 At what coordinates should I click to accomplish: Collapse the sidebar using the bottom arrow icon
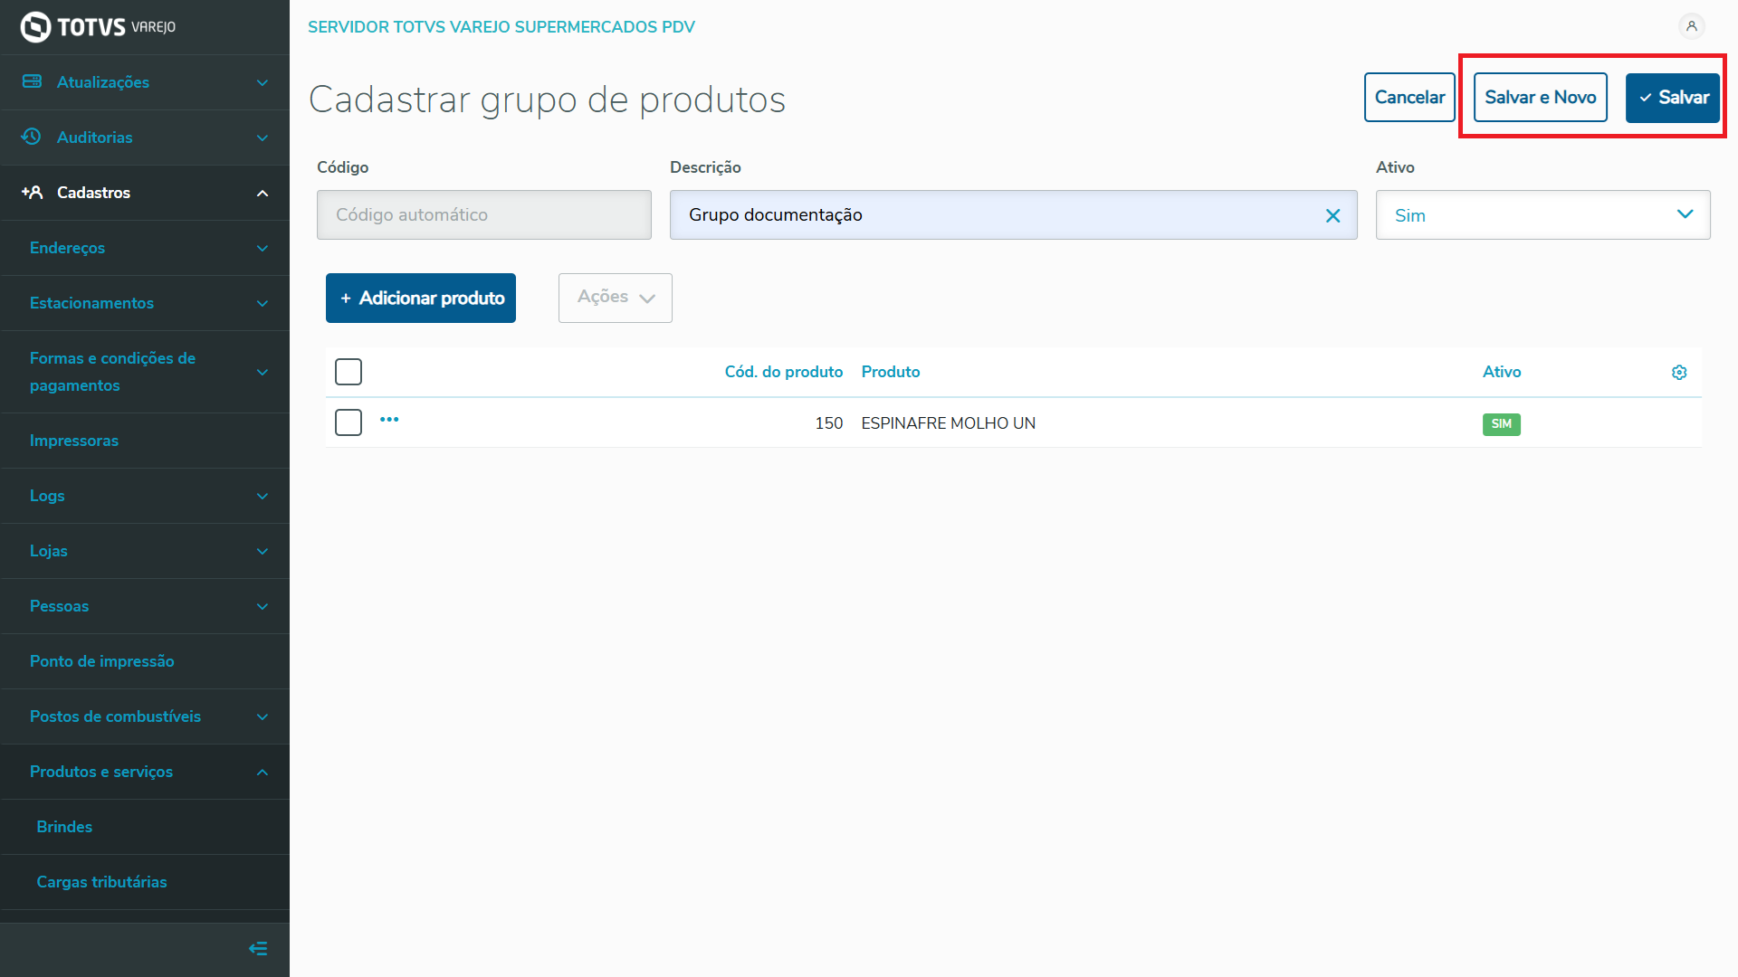pos(258,948)
